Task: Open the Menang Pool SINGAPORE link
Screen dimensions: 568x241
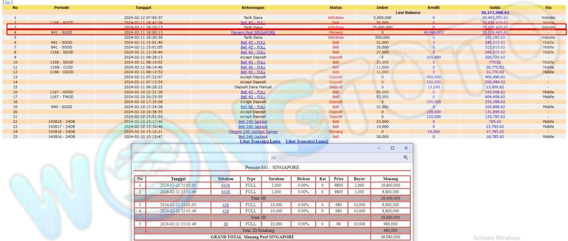Action: pyautogui.click(x=253, y=32)
